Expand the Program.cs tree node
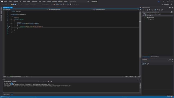The height and width of the screenshot is (98, 174). click(145, 19)
